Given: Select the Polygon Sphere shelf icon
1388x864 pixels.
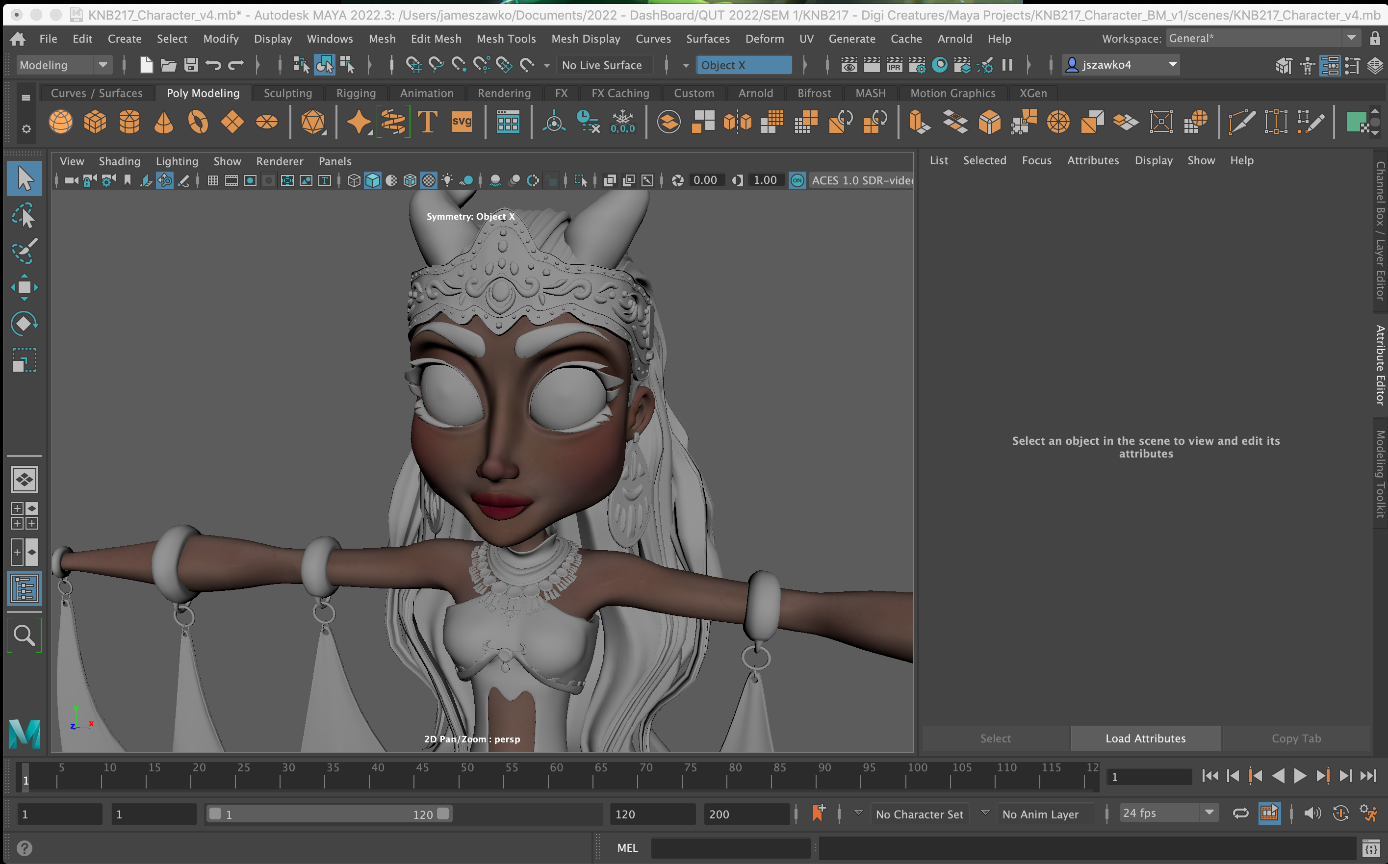Looking at the screenshot, I should (x=60, y=122).
